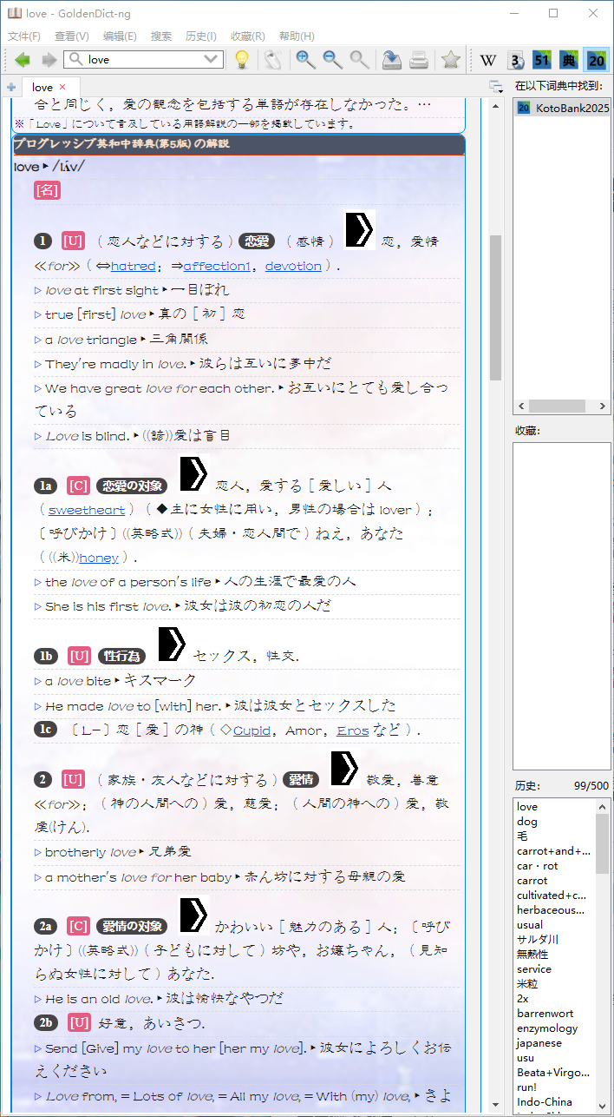Click 'carrot' in the history list
614x1117 pixels.
533,881
